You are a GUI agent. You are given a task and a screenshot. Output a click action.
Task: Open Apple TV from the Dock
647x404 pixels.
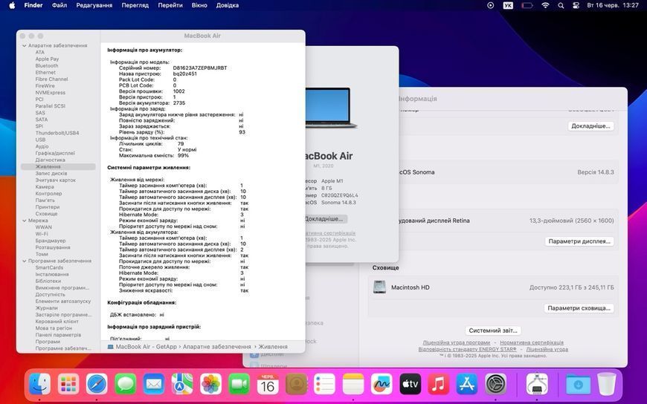pos(411,385)
